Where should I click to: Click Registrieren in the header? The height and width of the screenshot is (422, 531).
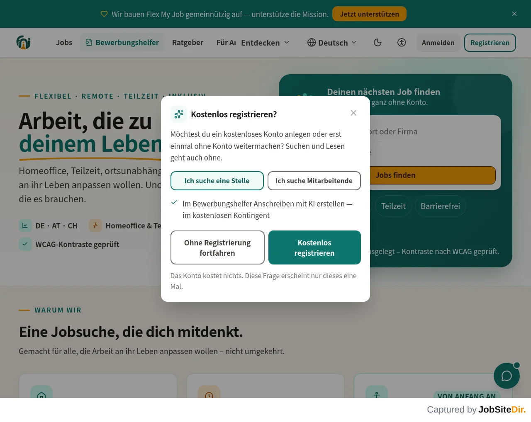pos(490,43)
